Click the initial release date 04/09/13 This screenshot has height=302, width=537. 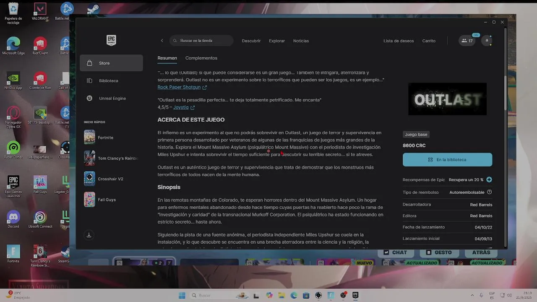pos(483,239)
